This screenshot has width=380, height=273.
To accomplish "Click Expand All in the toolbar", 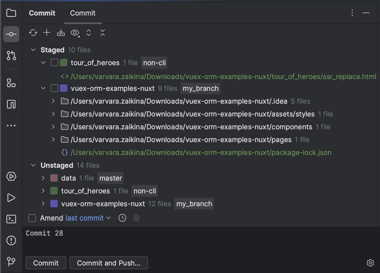I will 89,33.
